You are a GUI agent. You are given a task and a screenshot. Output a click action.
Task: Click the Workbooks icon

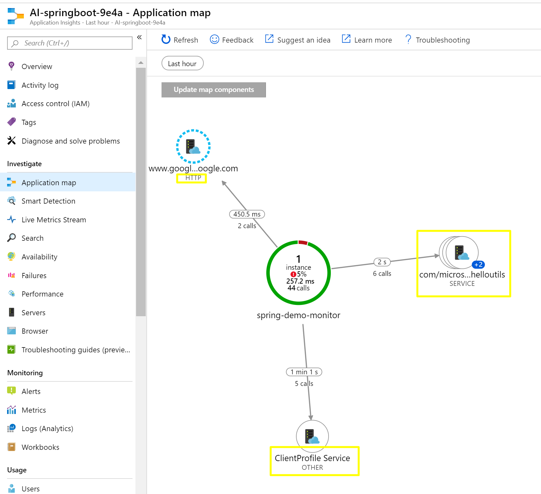coord(12,447)
